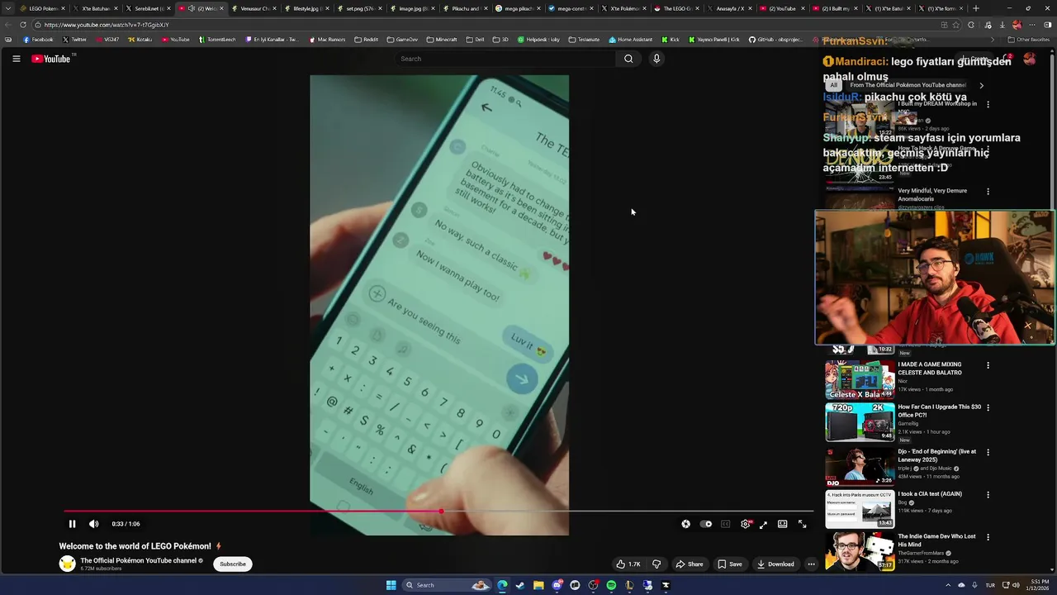
Task: Download the video using the Download button
Action: coord(775,564)
